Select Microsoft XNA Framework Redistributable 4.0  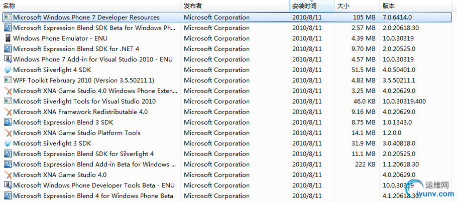click(80, 111)
